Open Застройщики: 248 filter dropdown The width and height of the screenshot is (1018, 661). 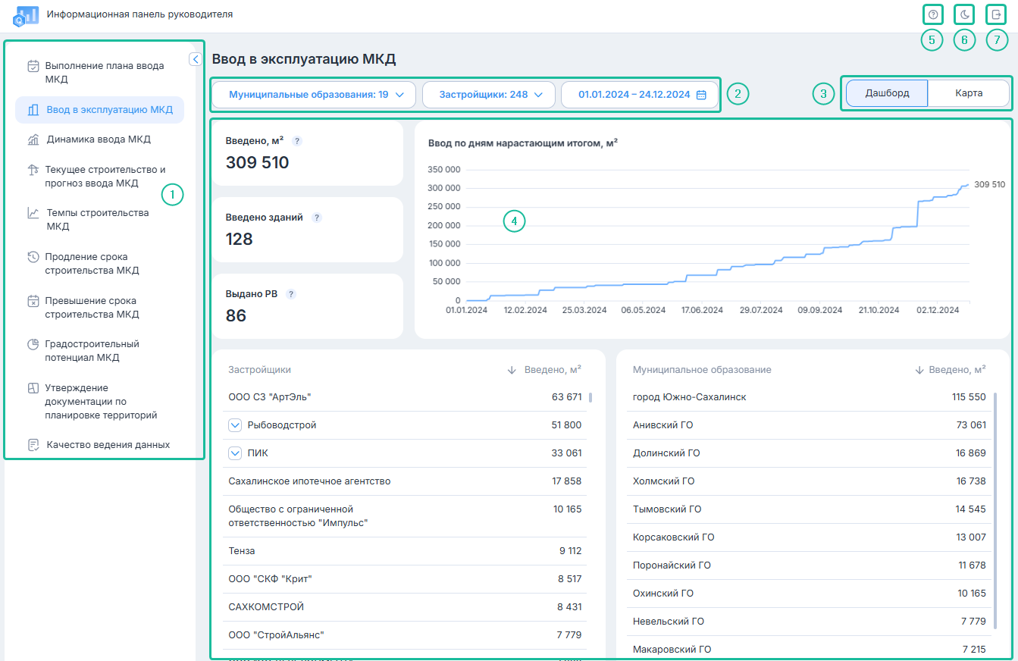[488, 95]
